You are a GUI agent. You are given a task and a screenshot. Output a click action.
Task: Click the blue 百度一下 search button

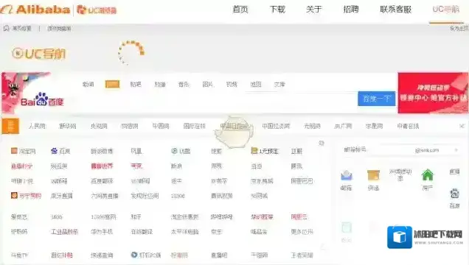point(377,99)
